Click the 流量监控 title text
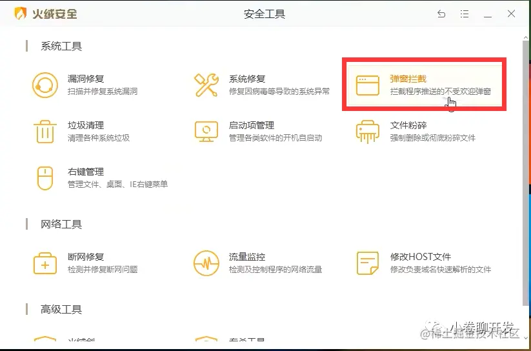531x351 pixels. pyautogui.click(x=247, y=257)
